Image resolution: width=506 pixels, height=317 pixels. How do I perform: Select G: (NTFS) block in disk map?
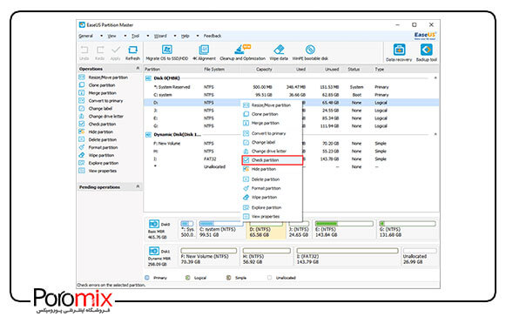408,230
